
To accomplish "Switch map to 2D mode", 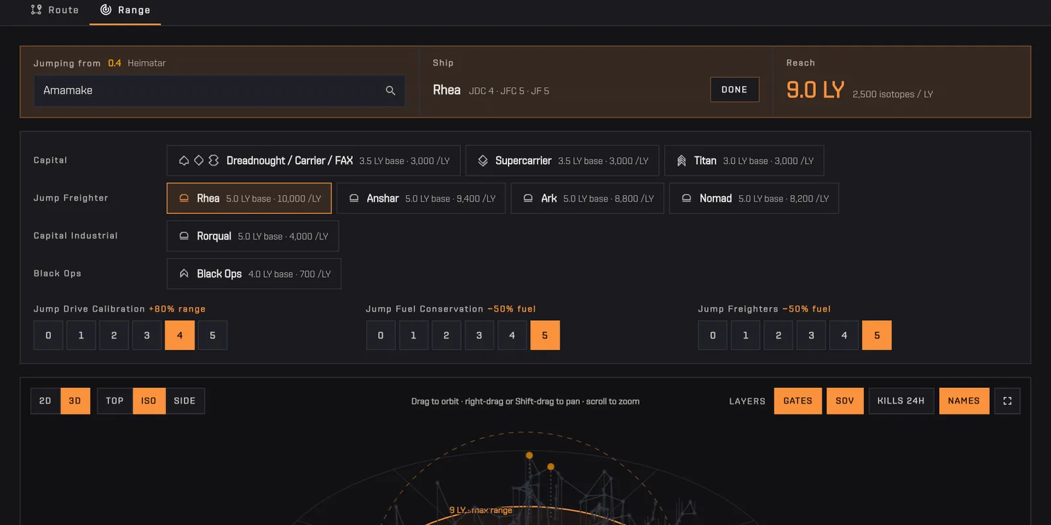I will click(45, 401).
